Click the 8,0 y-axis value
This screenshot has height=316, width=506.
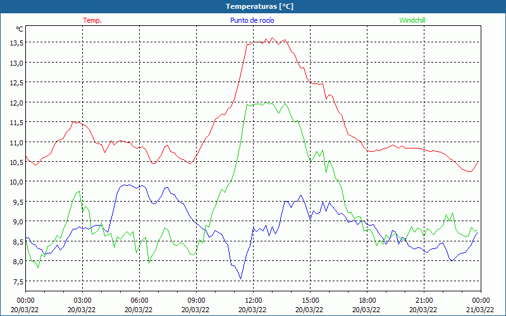click(18, 262)
